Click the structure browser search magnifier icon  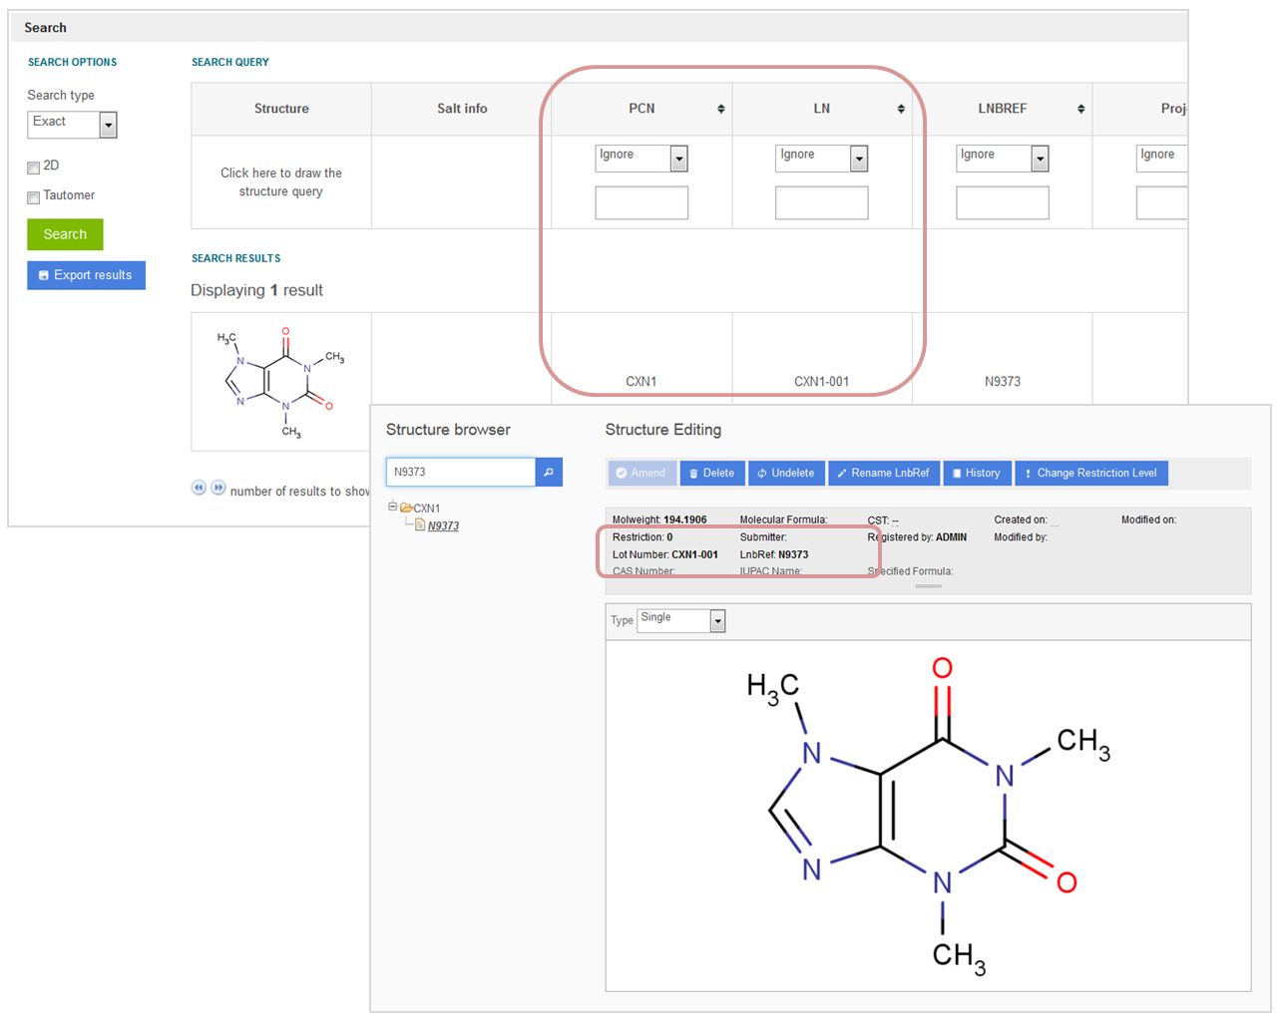pyautogui.click(x=548, y=473)
